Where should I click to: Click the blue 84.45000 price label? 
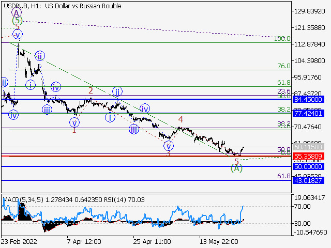click(308, 99)
